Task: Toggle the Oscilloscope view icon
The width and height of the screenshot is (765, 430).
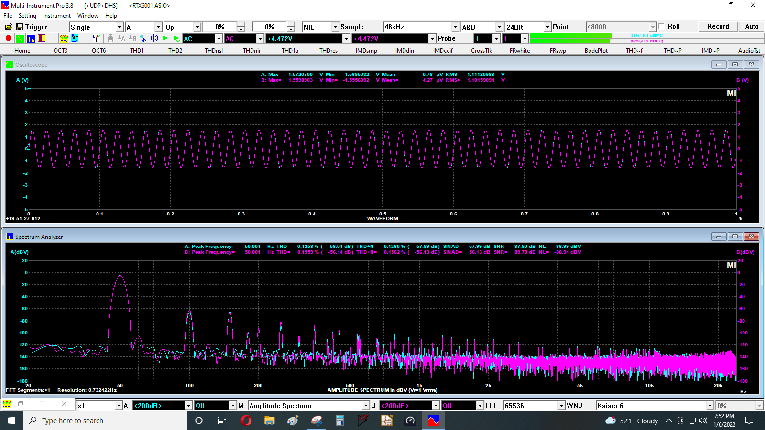Action: pyautogui.click(x=20, y=38)
